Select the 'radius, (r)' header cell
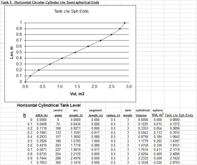Viewport: 197px width, 165px height. pos(113,115)
